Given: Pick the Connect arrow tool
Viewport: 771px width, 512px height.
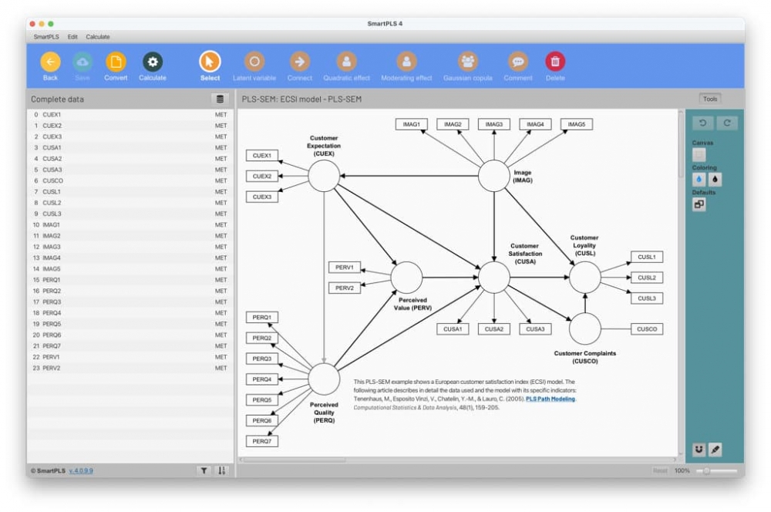Looking at the screenshot, I should [x=299, y=62].
